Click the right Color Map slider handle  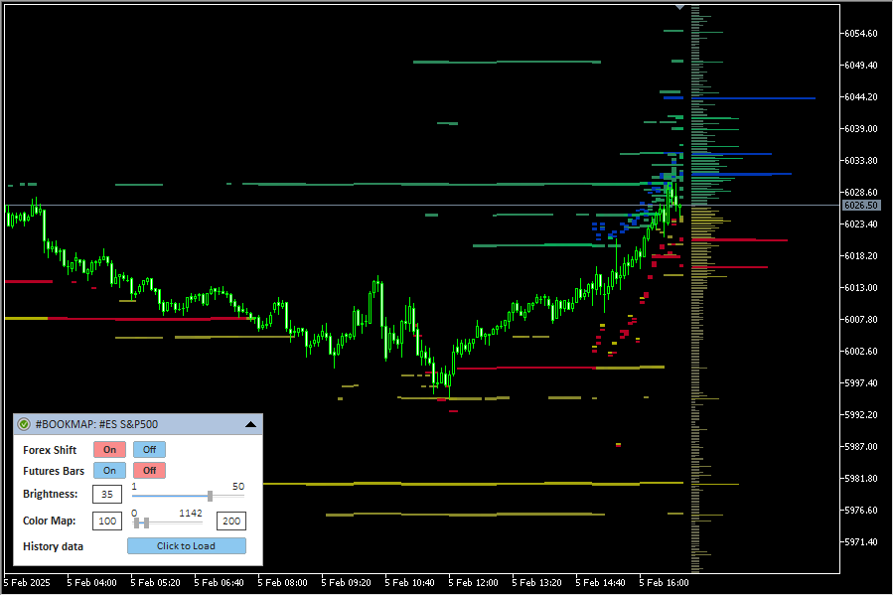pyautogui.click(x=146, y=522)
